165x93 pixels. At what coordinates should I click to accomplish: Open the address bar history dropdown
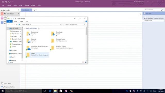(x=60, y=25)
